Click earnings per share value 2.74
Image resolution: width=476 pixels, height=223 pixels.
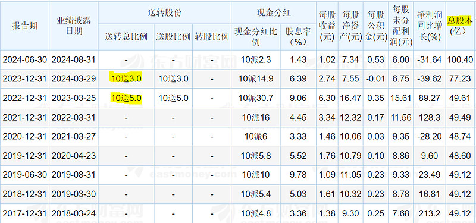pos(327,79)
